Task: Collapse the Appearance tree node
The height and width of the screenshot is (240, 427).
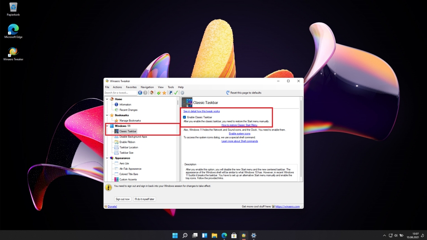Action: coord(107,158)
